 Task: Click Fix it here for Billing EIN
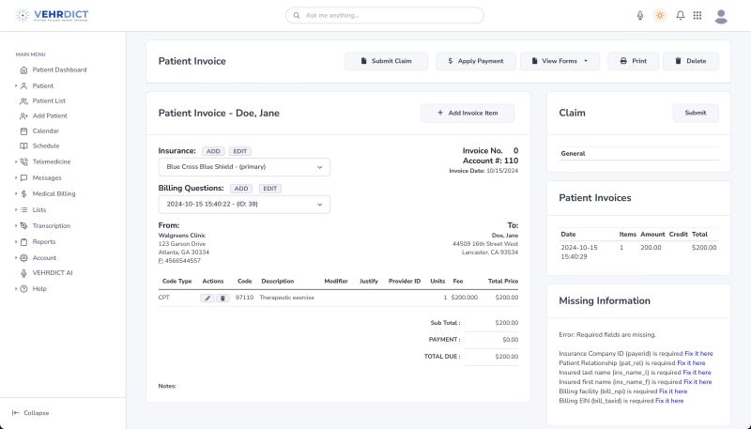[x=669, y=401]
